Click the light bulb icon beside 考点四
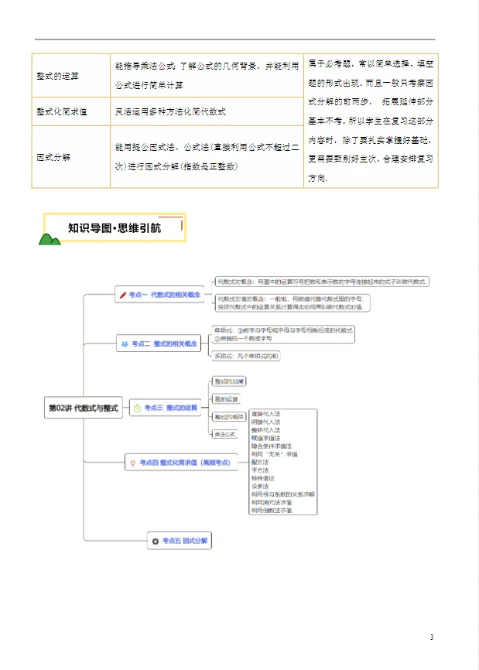This screenshot has height=670, width=479. (132, 463)
